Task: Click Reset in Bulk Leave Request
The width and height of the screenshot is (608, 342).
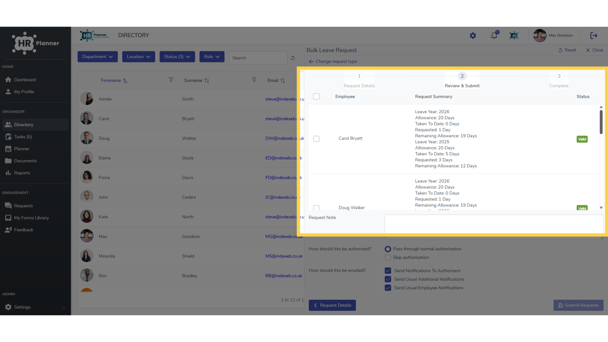Action: (x=567, y=50)
